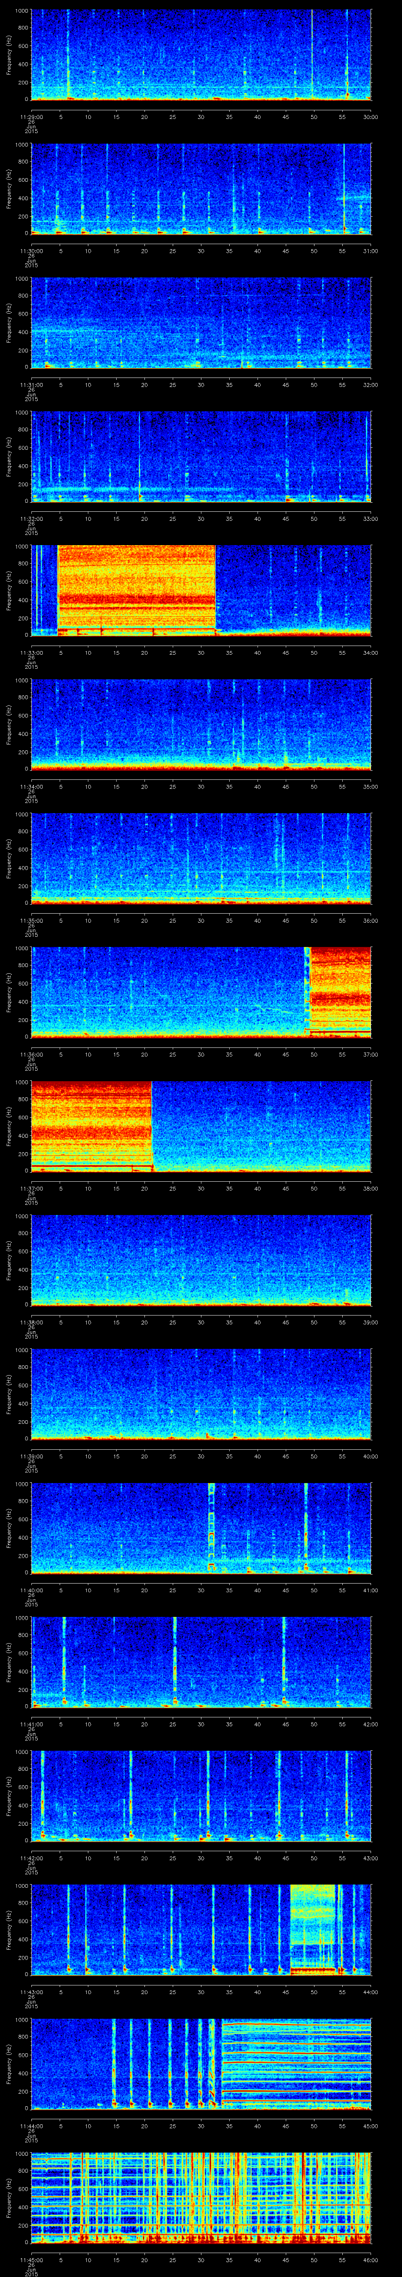
Task: Click the 34:00 end time label
Action: coord(370,652)
